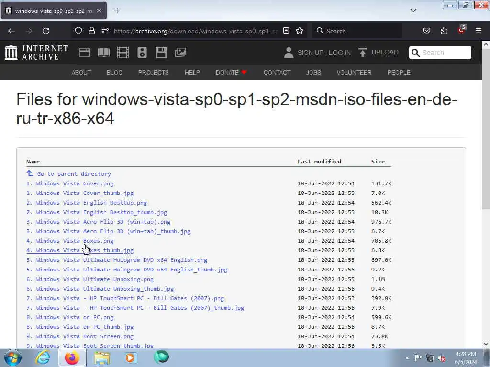Click the scrollbar down arrow
This screenshot has height=367, width=490.
click(x=486, y=344)
